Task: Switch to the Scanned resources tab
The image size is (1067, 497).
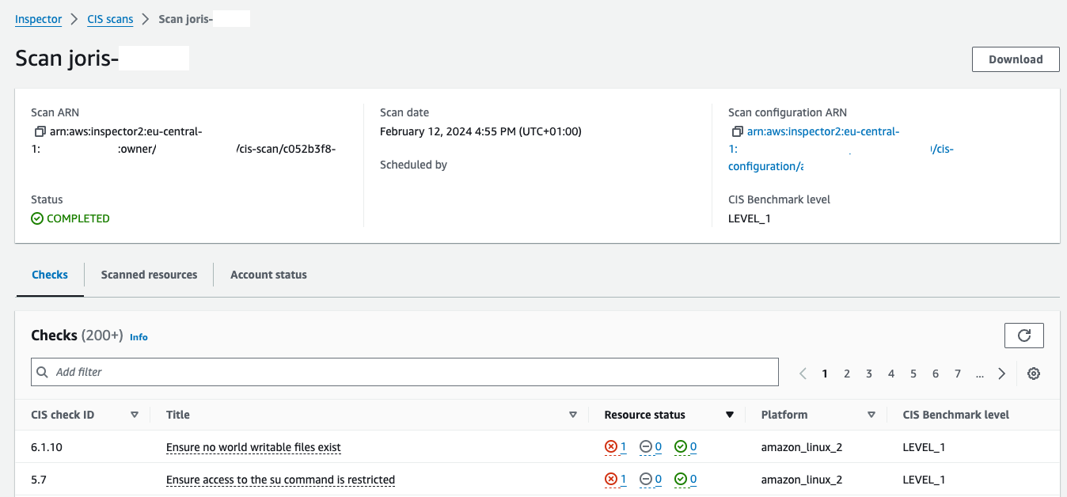Action: [149, 275]
